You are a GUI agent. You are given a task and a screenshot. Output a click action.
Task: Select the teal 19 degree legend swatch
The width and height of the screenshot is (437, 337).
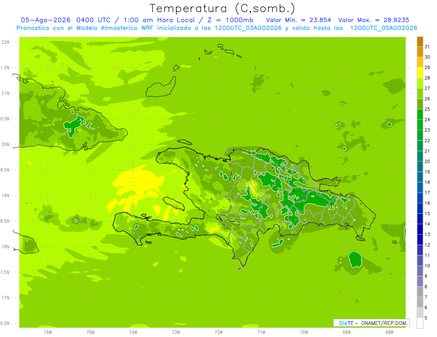pyautogui.click(x=420, y=167)
